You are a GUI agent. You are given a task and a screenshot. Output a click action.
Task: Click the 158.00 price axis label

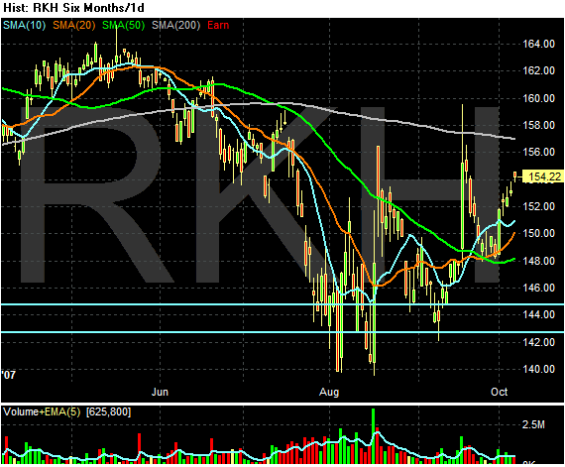pyautogui.click(x=539, y=125)
